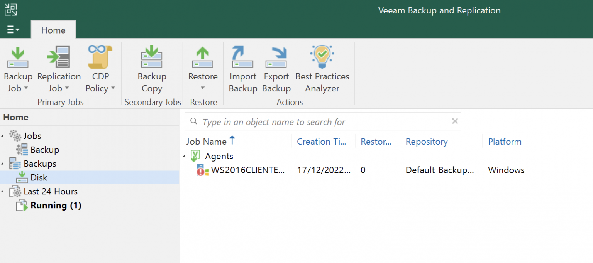
Task: Clear the search box with X
Action: click(x=455, y=121)
